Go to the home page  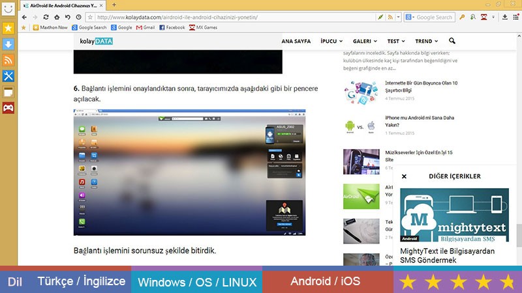(57, 18)
